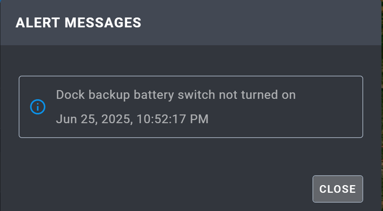Click the info severity icon beside message
This screenshot has height=211, width=383.
pos(38,107)
